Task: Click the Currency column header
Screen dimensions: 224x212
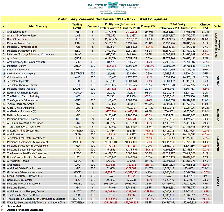Action: [93, 26]
